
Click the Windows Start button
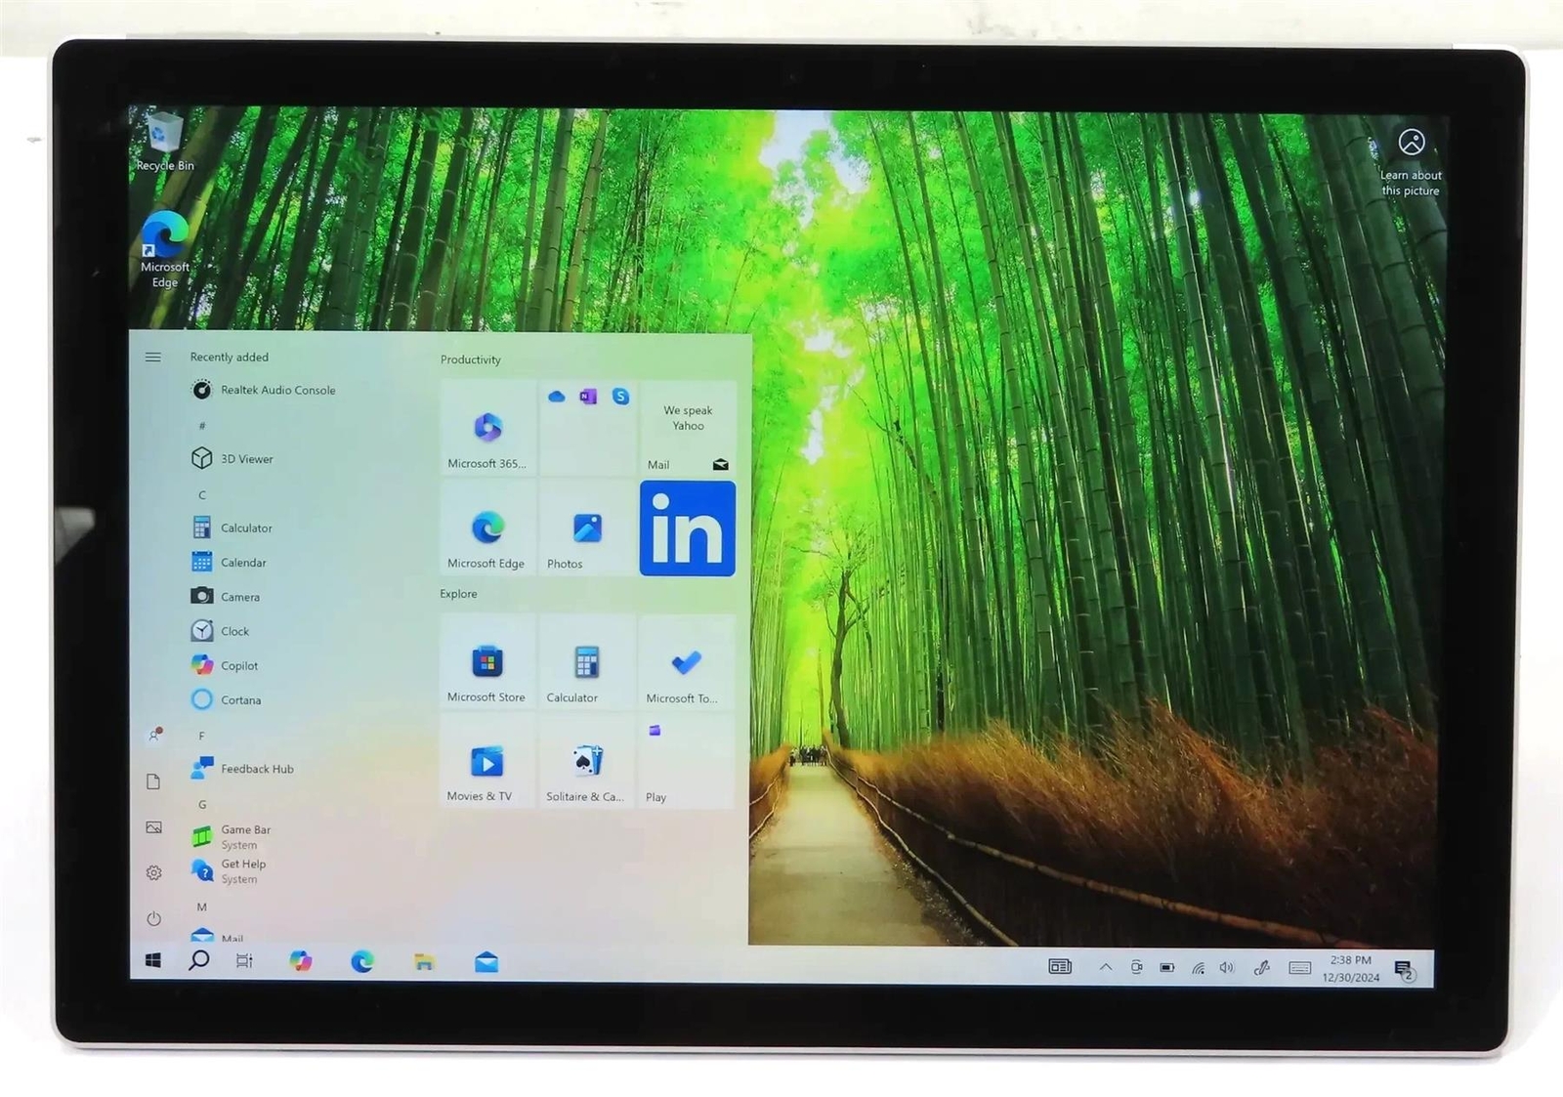tap(153, 961)
